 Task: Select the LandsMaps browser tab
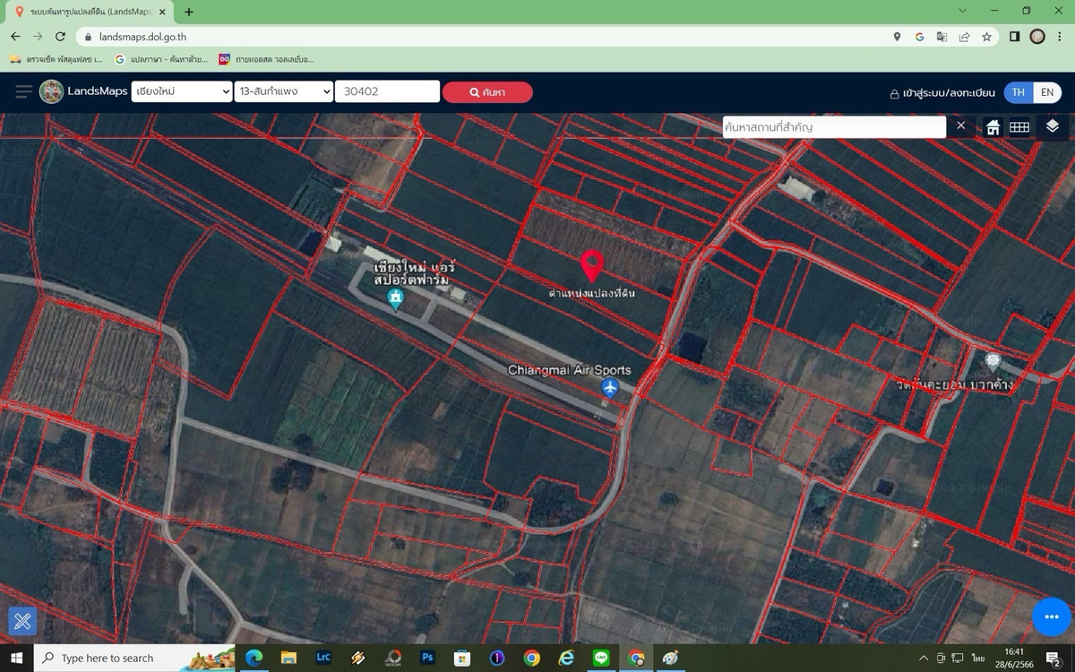tap(90, 12)
